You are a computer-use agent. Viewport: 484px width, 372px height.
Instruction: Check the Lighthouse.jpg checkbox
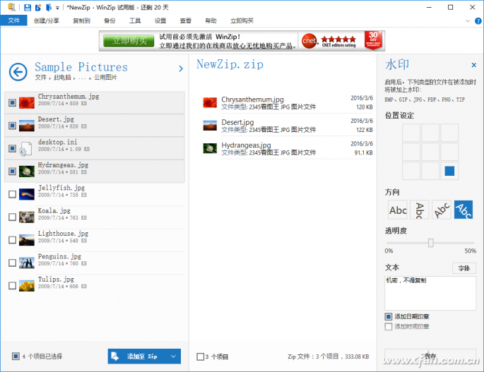pyautogui.click(x=12, y=240)
